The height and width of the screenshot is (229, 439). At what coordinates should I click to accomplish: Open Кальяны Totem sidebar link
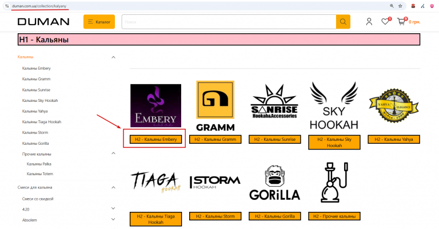40,174
